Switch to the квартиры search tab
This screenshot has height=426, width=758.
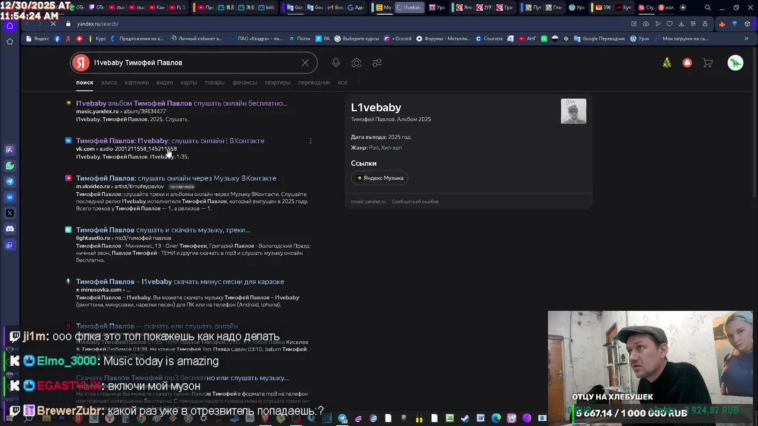[278, 82]
